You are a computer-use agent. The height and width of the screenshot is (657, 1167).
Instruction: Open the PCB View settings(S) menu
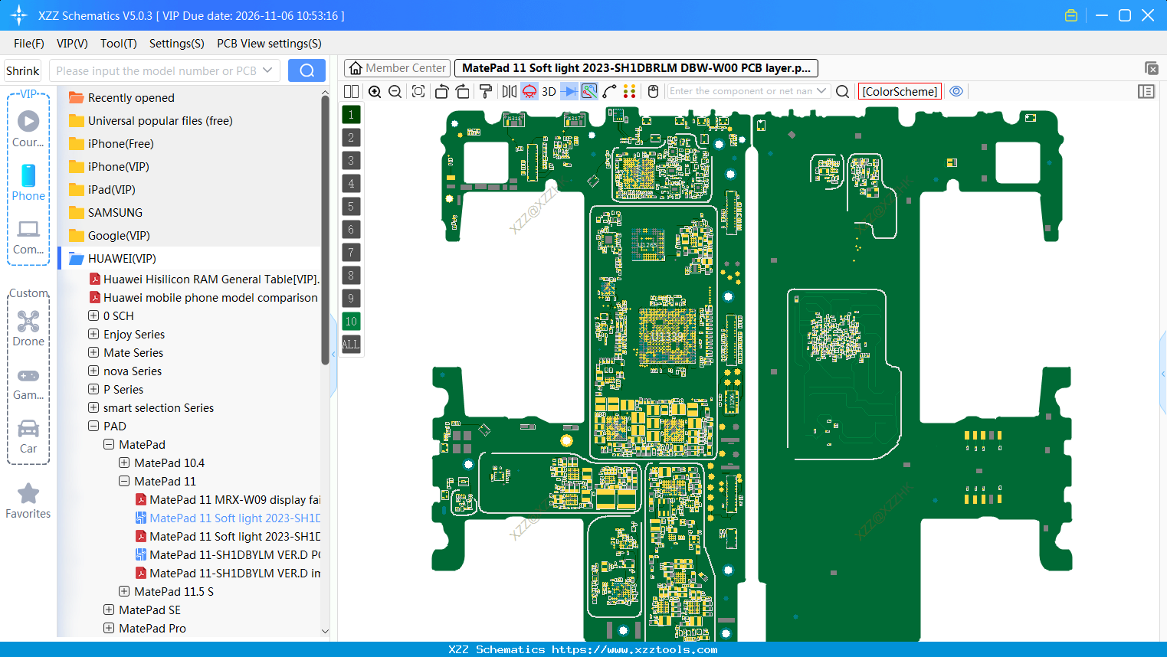(x=268, y=44)
